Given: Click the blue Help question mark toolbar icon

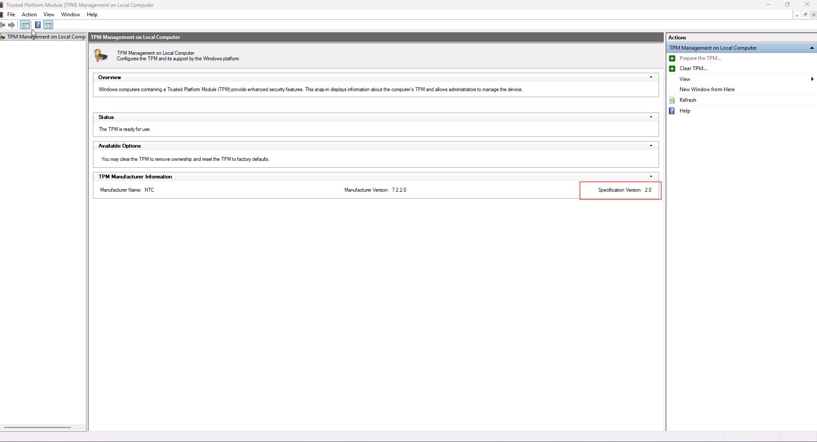Looking at the screenshot, I should [x=38, y=25].
